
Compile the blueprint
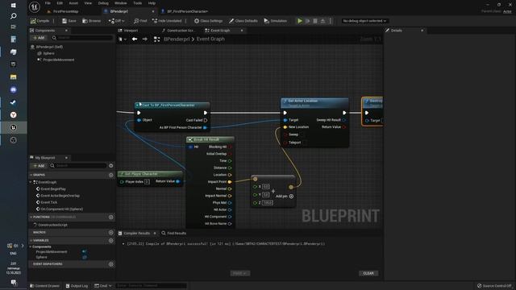coord(40,21)
